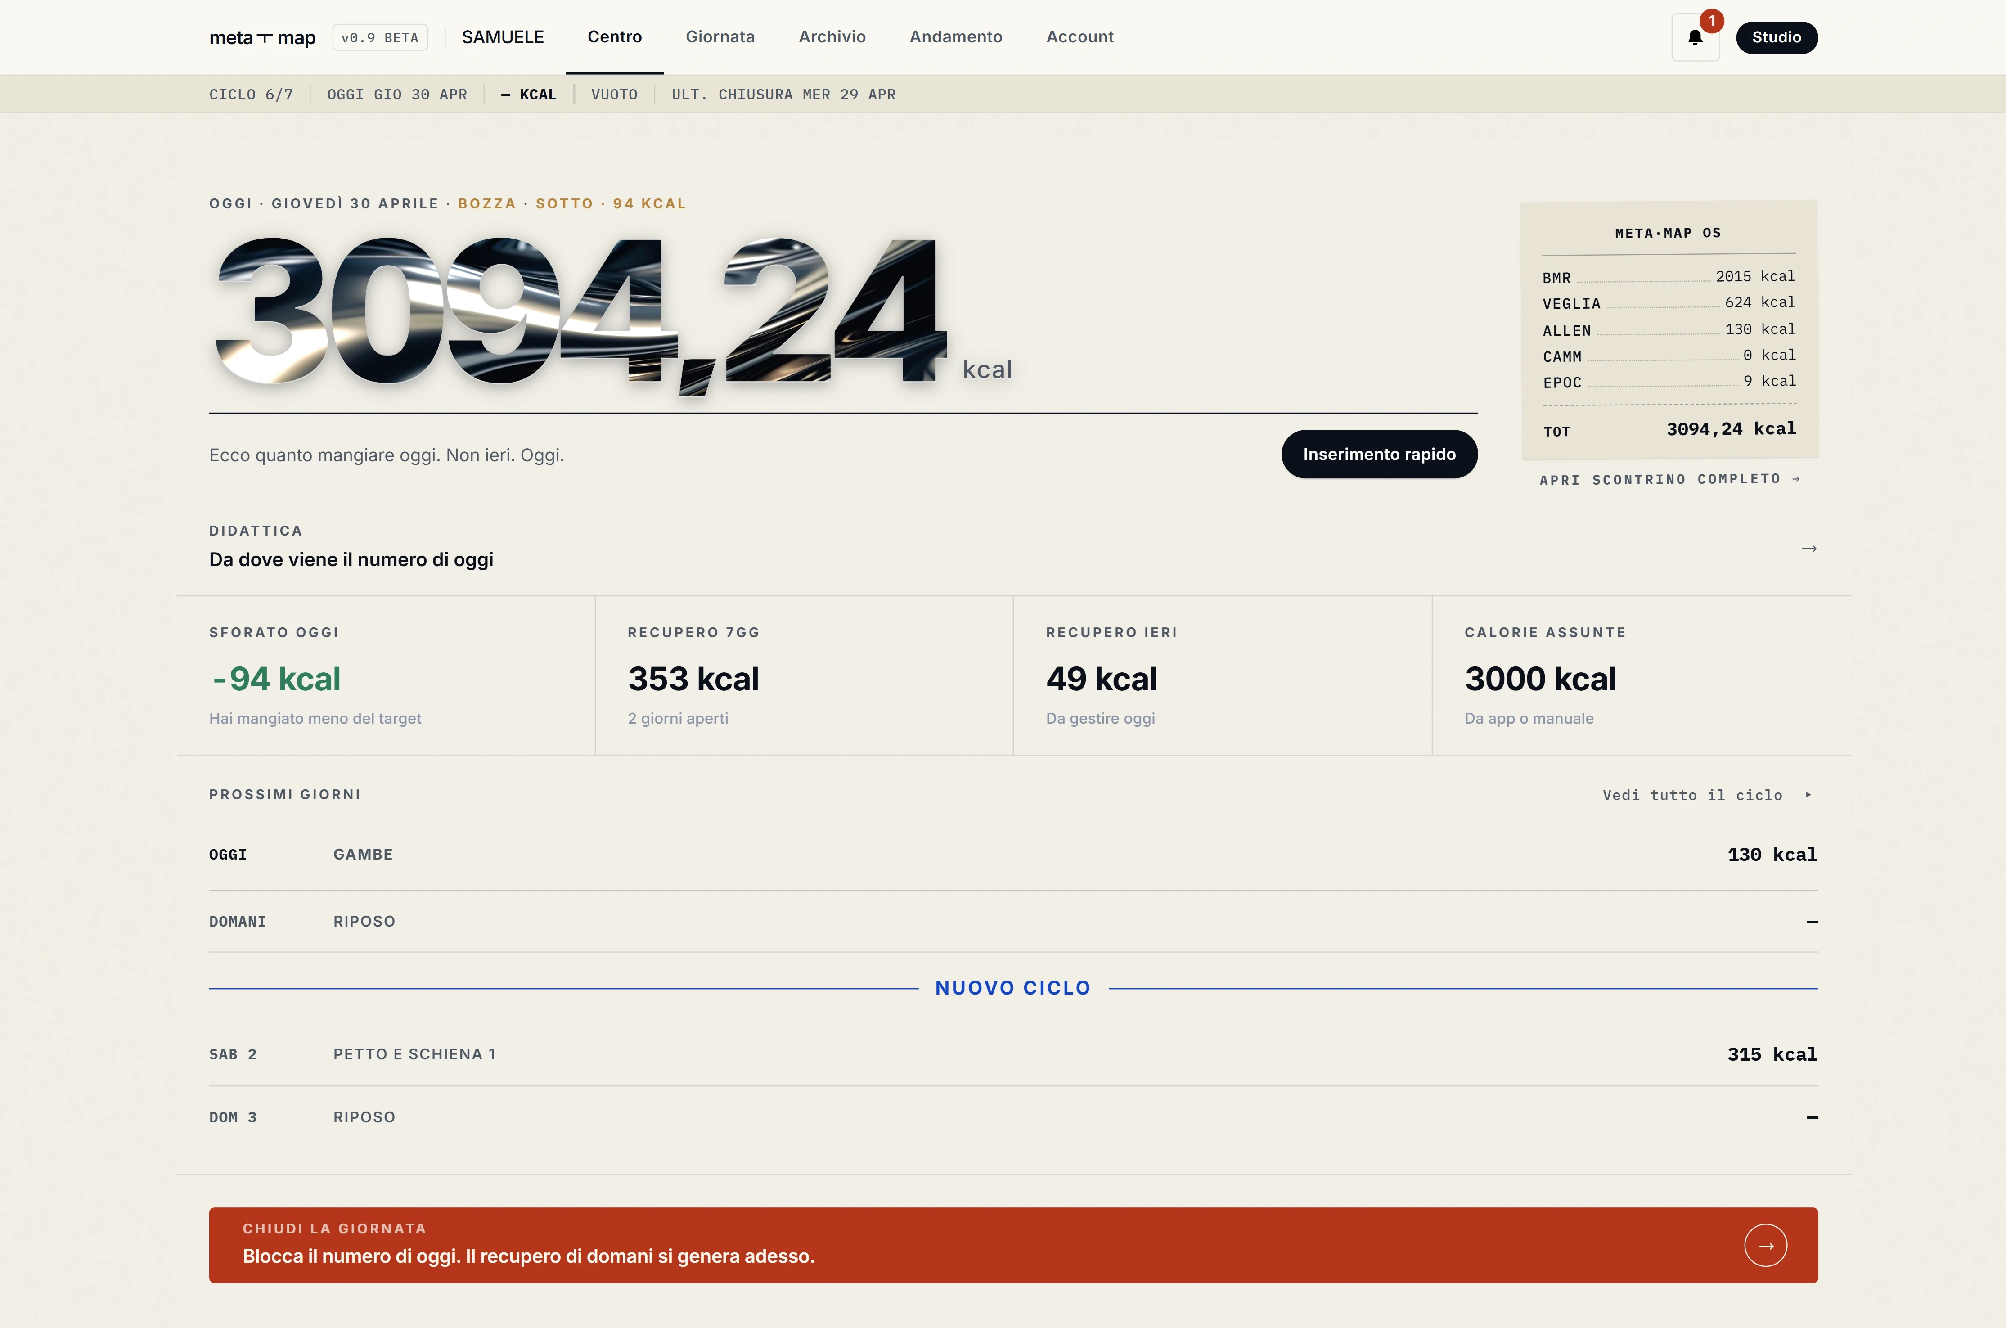Viewport: 2006px width, 1328px height.
Task: Click the arrow icon on Chiudi la giornata
Action: click(1766, 1245)
